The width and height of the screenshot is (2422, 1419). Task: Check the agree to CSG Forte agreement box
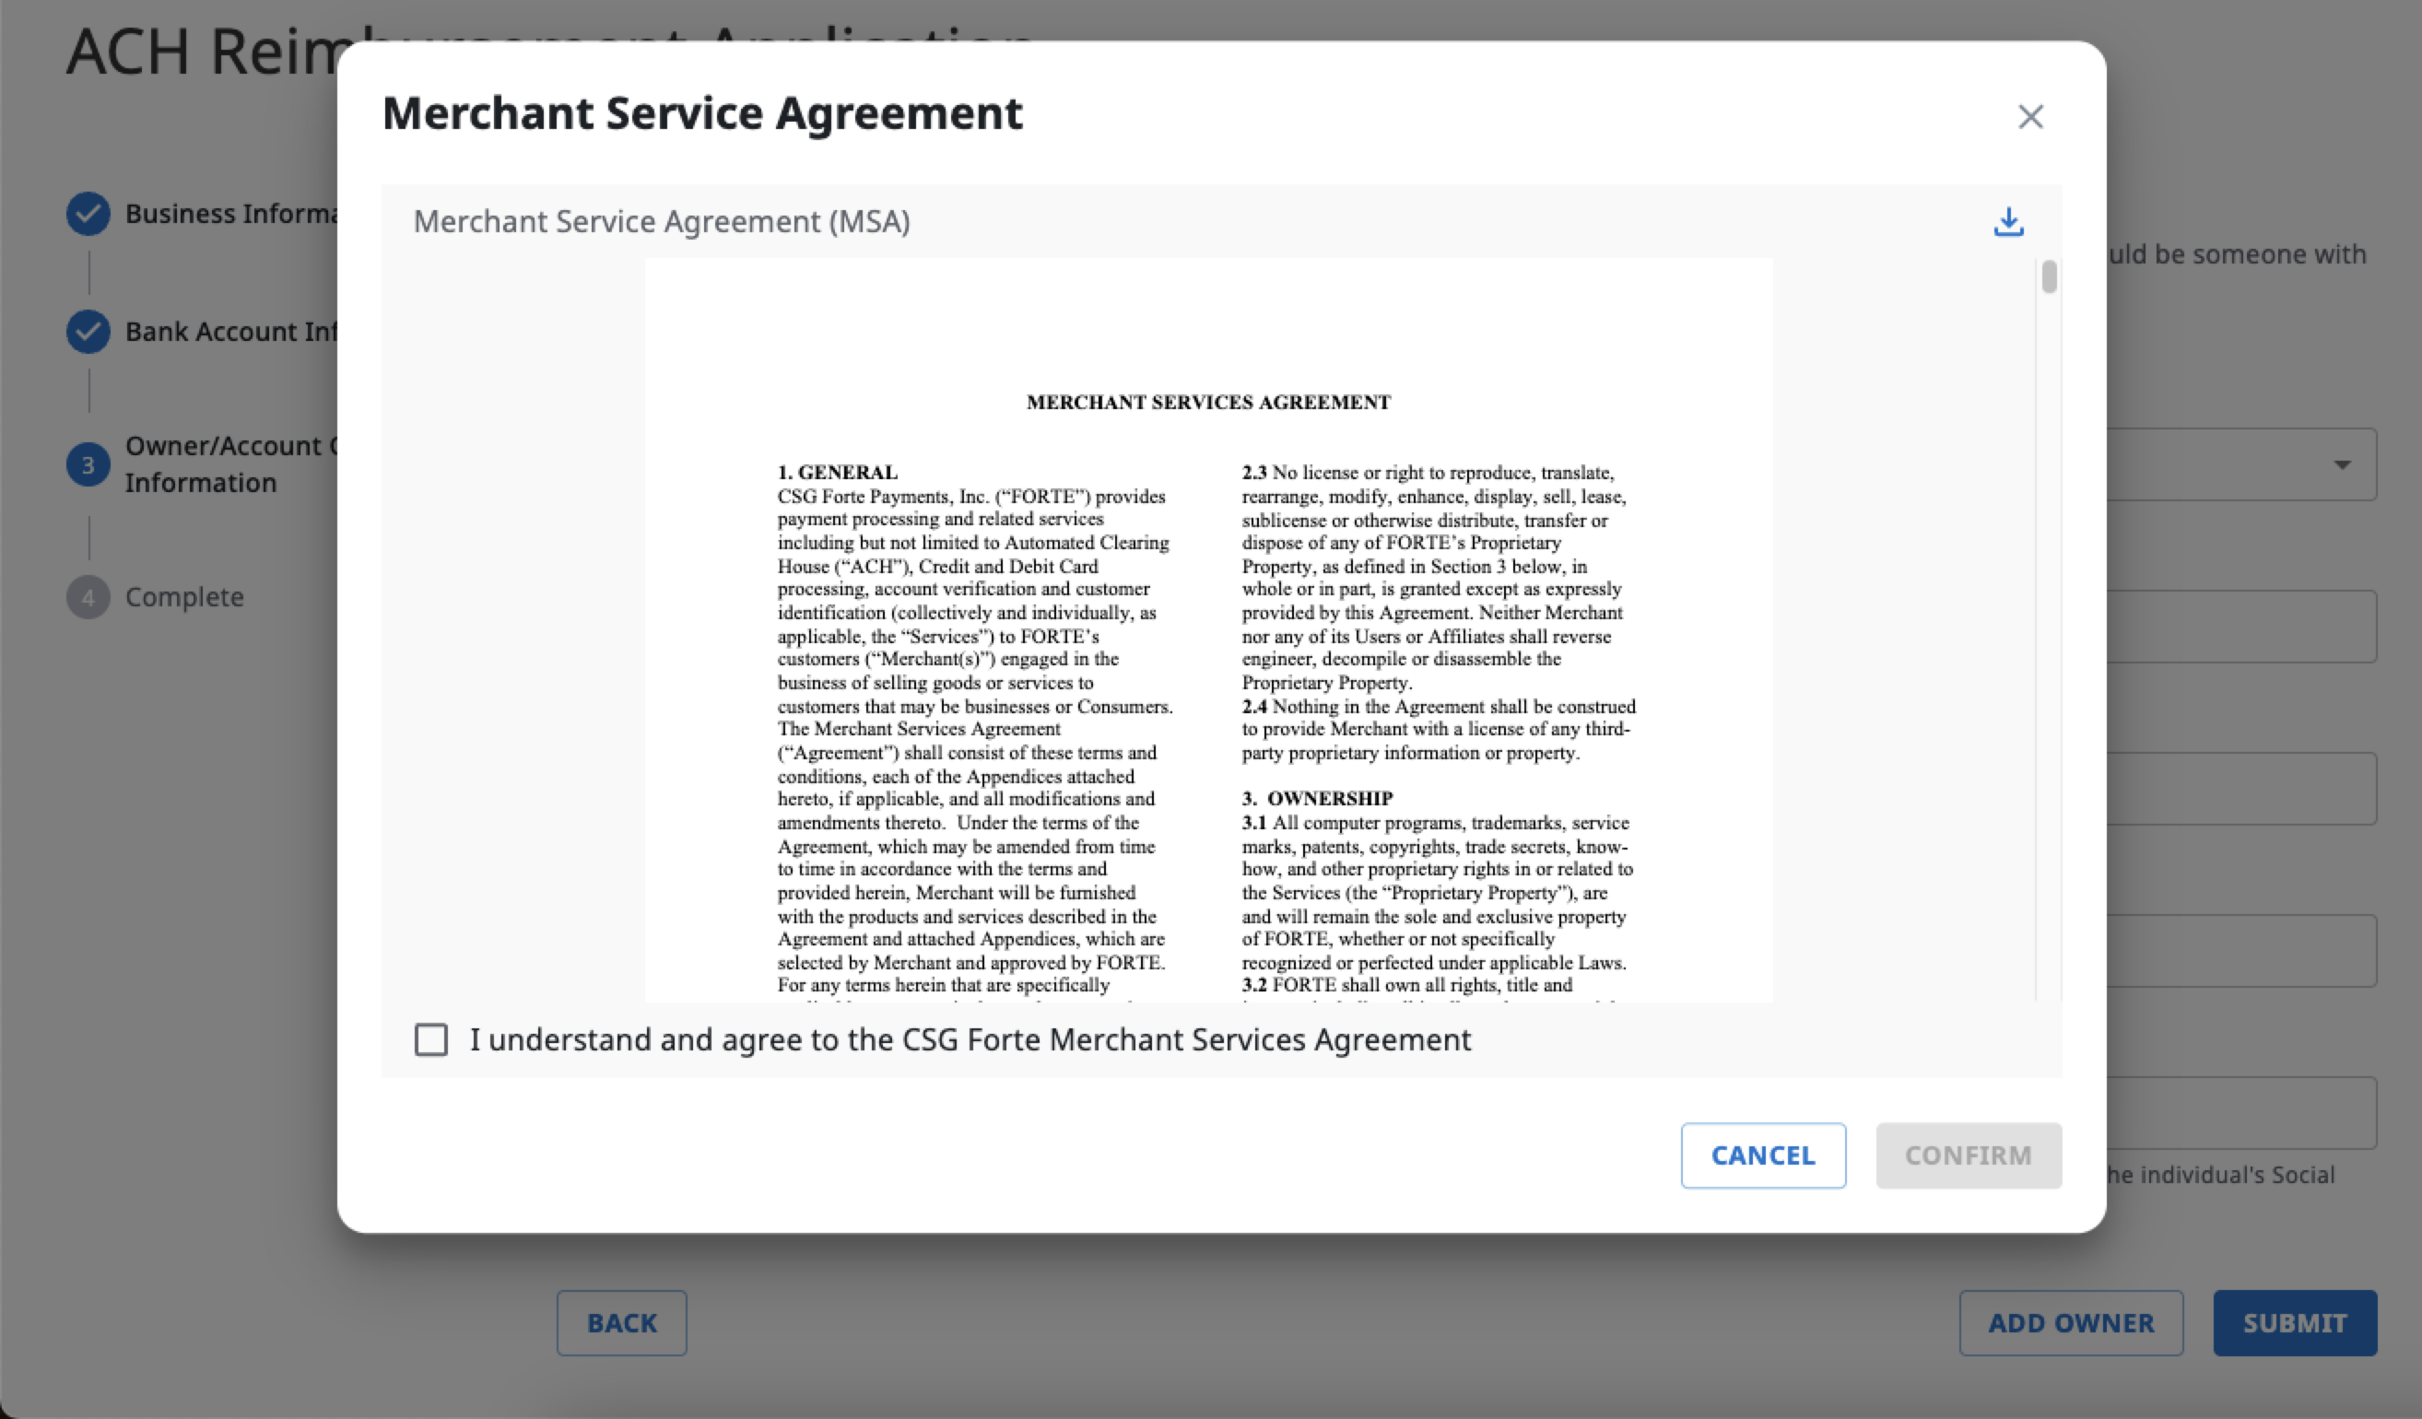[x=430, y=1039]
